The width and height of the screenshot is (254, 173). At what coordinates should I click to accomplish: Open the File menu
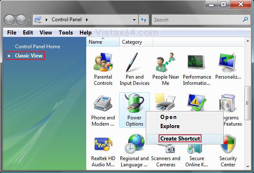coord(12,32)
